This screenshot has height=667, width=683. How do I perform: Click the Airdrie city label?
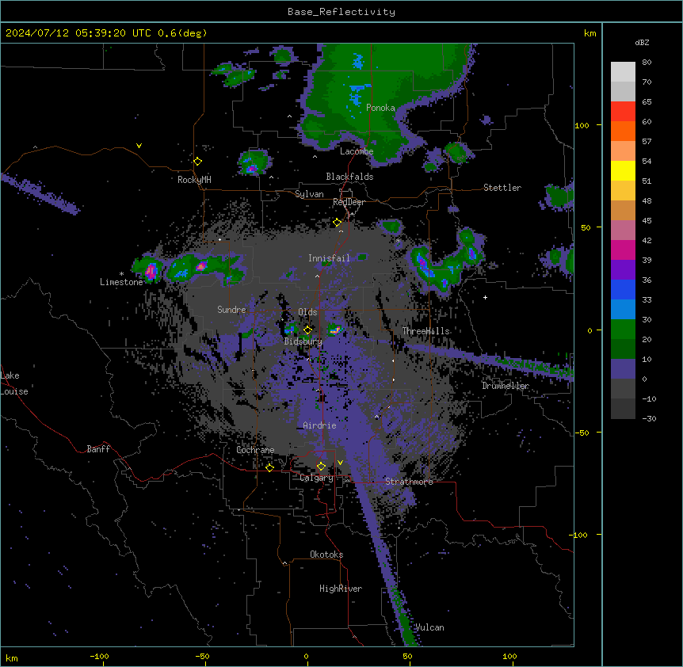pyautogui.click(x=319, y=425)
